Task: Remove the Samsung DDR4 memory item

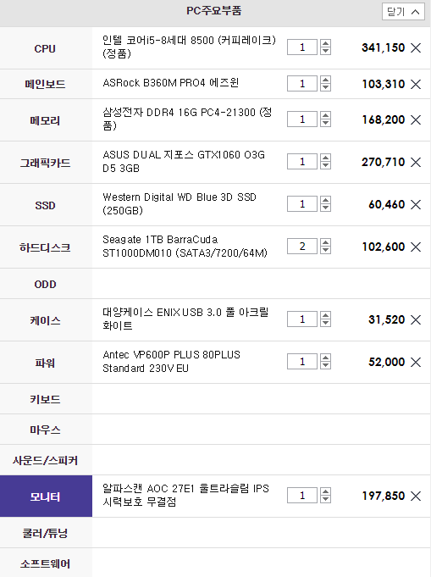Action: coord(416,119)
